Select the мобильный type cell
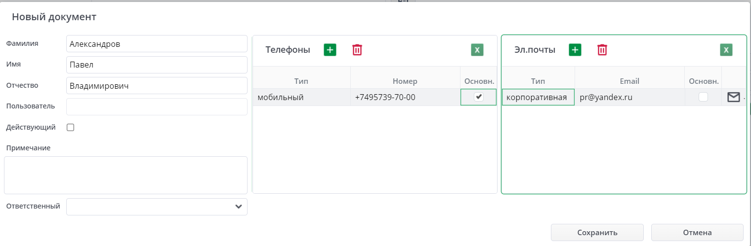 coord(301,98)
